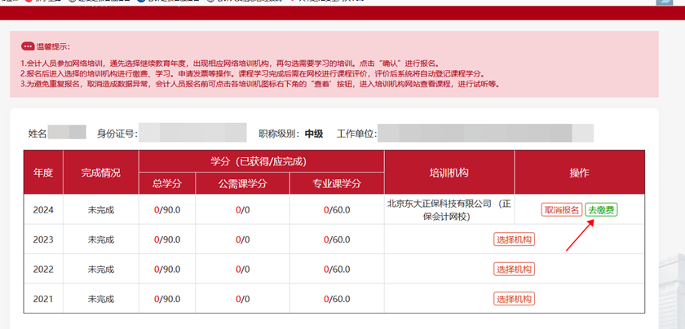685x329 pixels.
Task: Click the 年度 column header
Action: (42, 173)
